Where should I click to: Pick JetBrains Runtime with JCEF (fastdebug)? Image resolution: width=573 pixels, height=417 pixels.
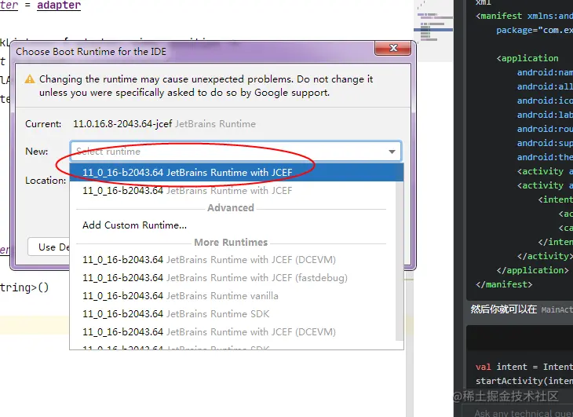233,278
